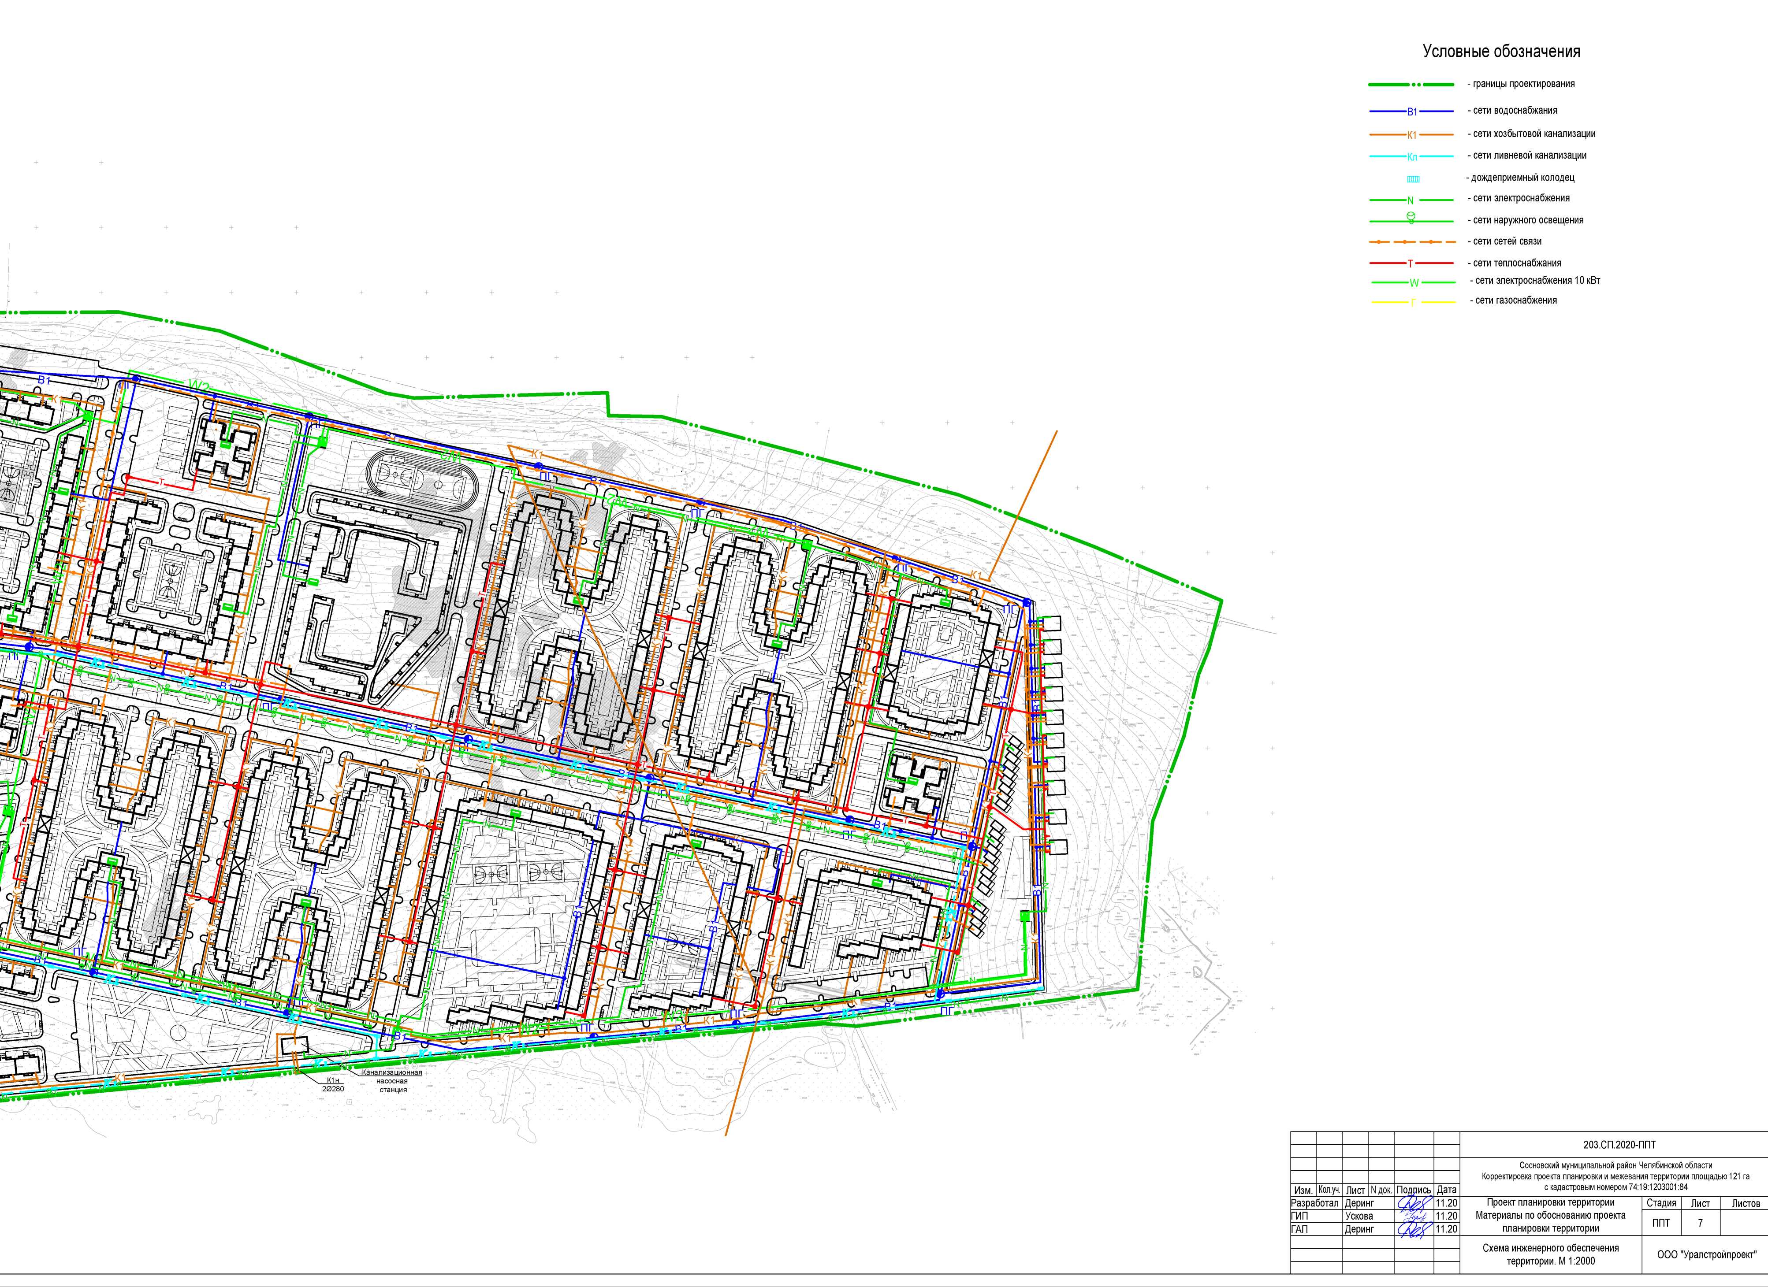Click the blue B1 water supply line sample
The height and width of the screenshot is (1287, 1768).
click(x=1412, y=111)
